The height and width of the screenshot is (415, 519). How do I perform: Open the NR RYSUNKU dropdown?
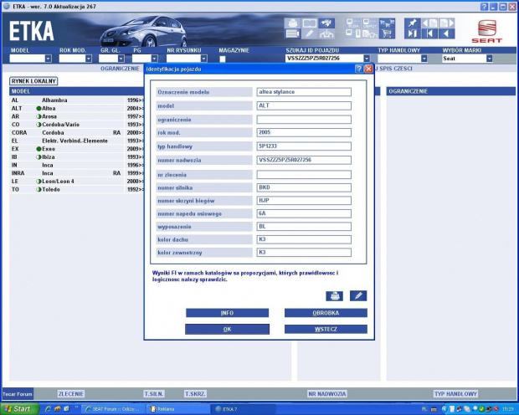[x=204, y=59]
